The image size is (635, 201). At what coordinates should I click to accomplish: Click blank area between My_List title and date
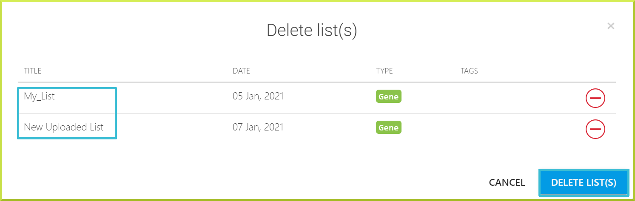174,98
